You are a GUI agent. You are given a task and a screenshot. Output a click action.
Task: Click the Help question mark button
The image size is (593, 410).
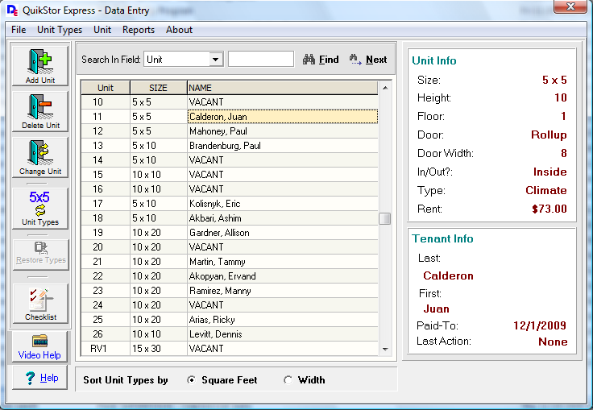pos(40,378)
